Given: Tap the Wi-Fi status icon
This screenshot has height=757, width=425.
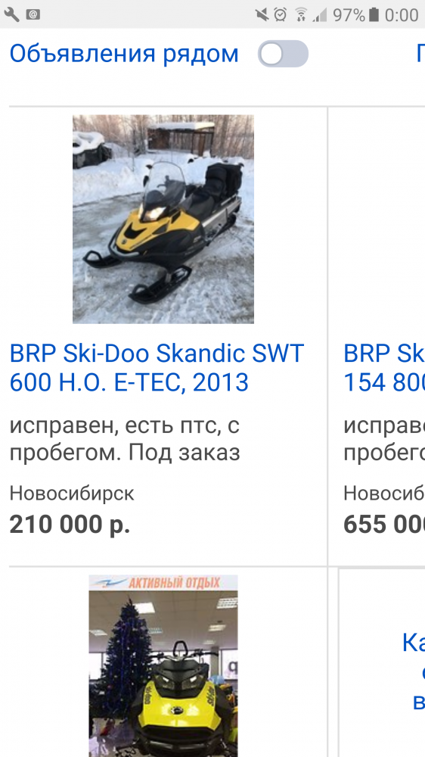Looking at the screenshot, I should (x=301, y=14).
